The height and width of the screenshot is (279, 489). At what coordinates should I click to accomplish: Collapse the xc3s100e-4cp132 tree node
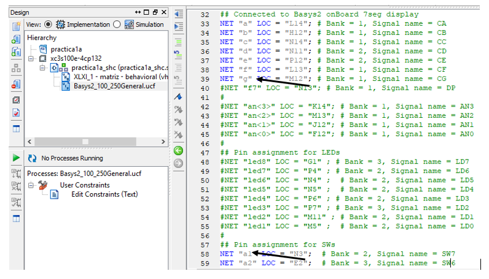click(x=31, y=58)
